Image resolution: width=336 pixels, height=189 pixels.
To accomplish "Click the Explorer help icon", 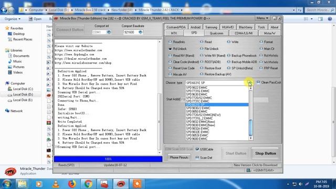I will coord(330,19).
